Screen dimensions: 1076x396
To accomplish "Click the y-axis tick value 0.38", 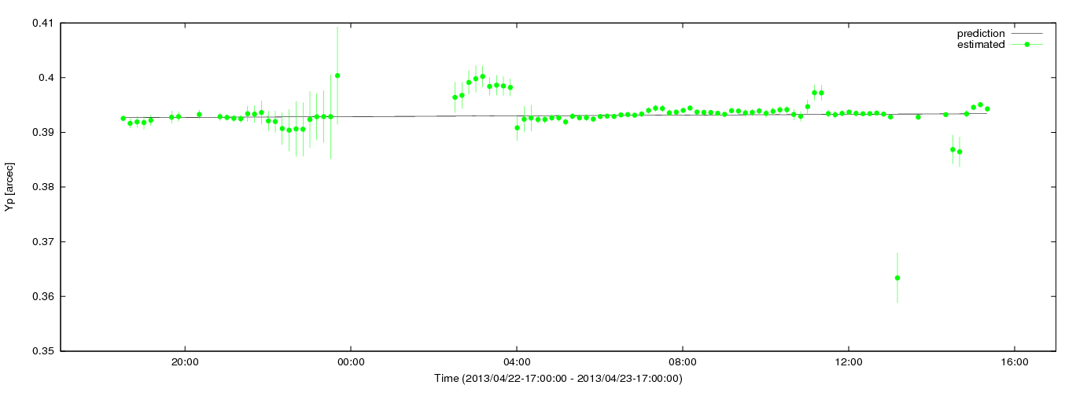I will (42, 187).
